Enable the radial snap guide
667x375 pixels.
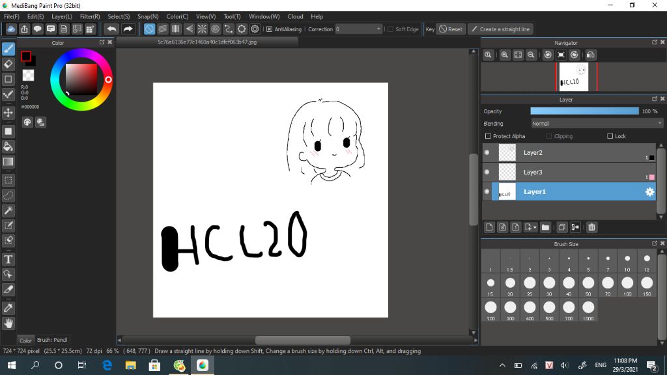(202, 29)
